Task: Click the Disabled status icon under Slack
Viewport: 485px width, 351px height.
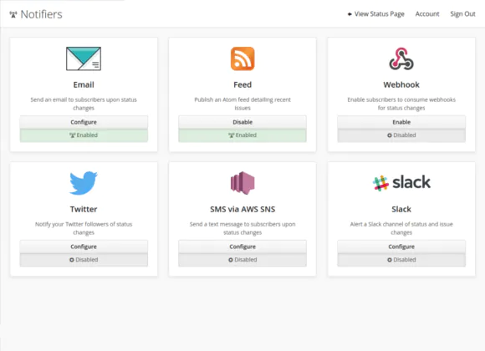Action: coord(390,260)
